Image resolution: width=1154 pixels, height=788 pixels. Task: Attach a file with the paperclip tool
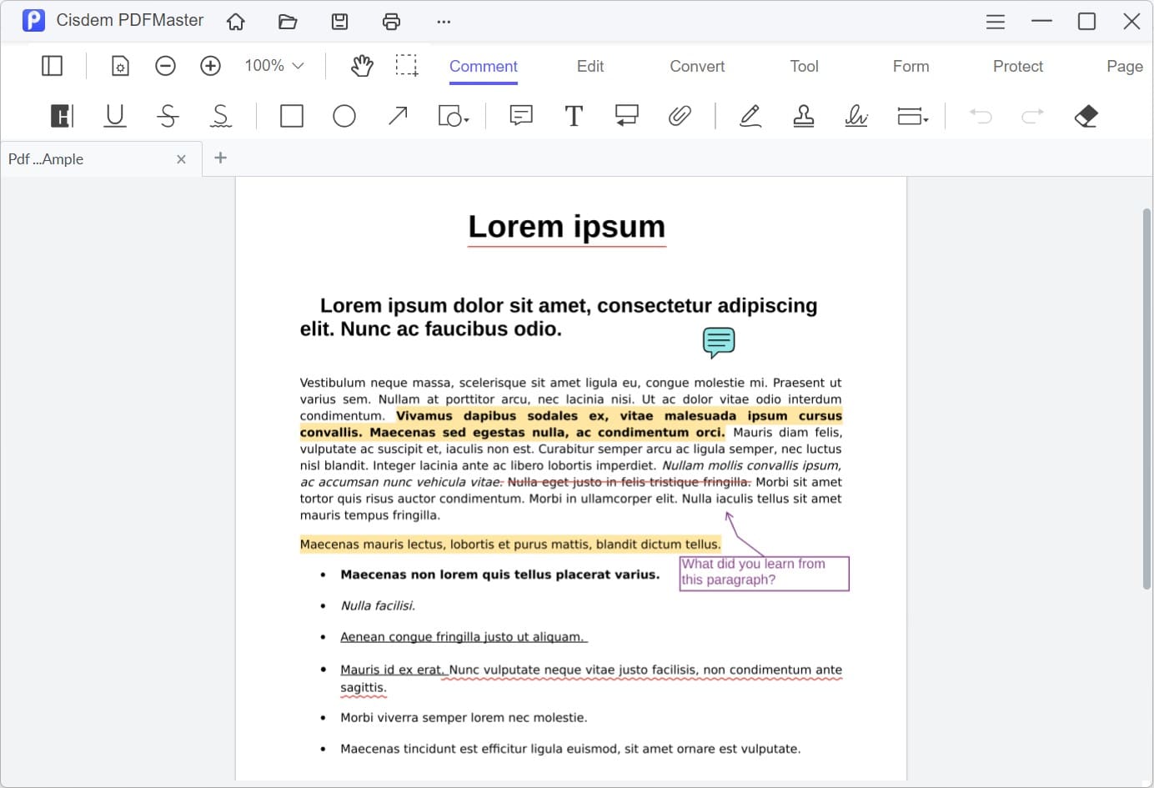coord(680,116)
